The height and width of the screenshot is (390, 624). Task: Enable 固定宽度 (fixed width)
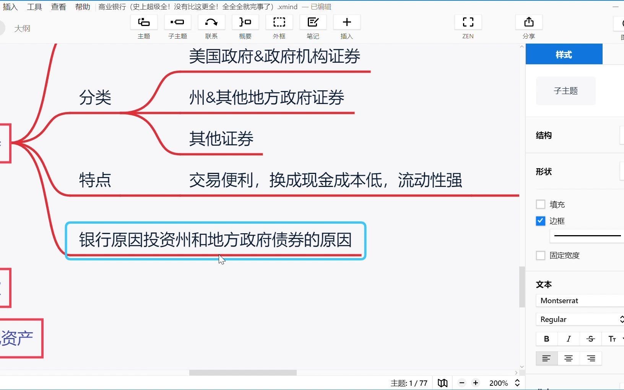pyautogui.click(x=540, y=255)
